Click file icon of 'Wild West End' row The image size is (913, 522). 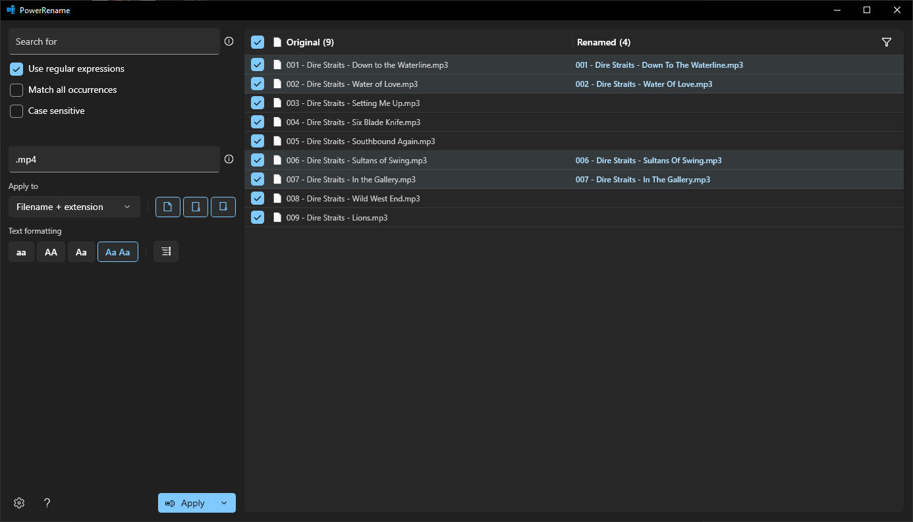click(277, 198)
